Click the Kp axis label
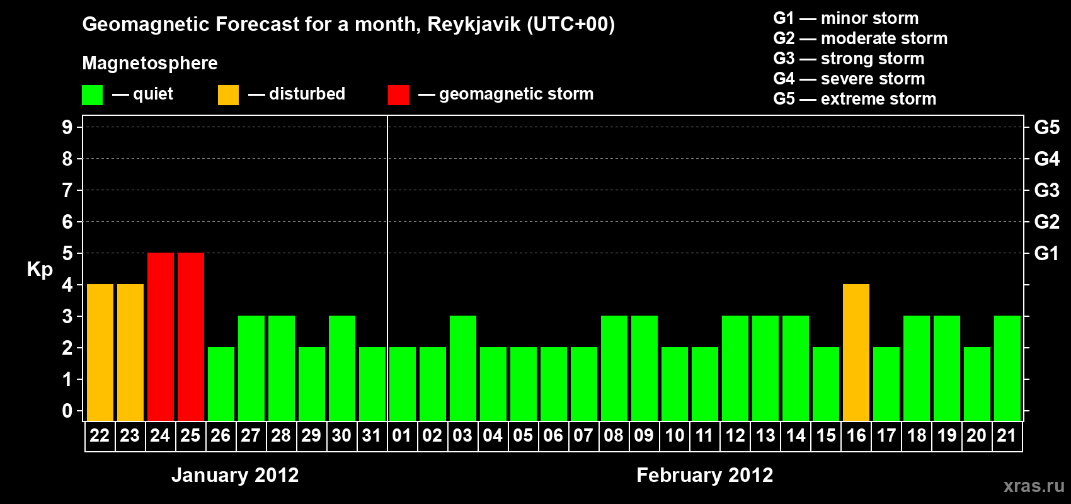Screen dimensions: 1071x504 pos(40,270)
